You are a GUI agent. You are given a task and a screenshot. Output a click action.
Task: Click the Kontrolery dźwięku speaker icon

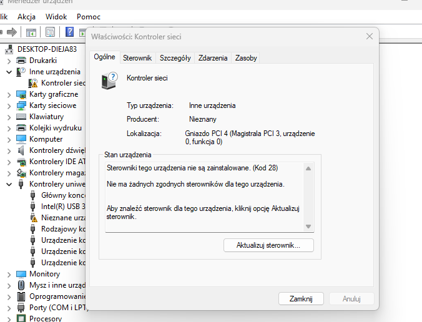pos(21,150)
